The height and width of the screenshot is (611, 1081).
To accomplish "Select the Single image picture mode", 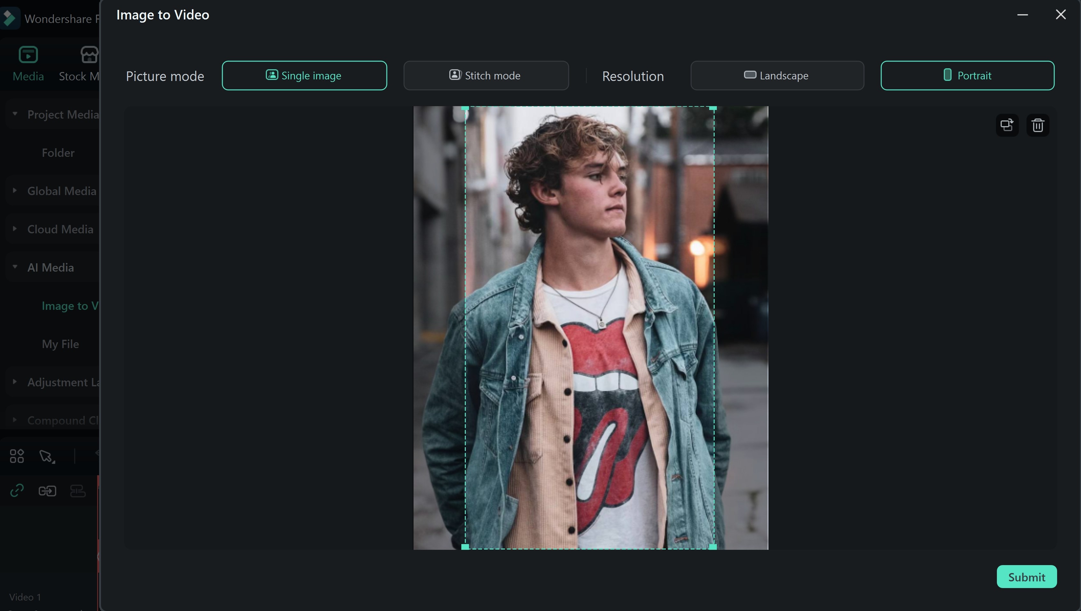I will (304, 76).
